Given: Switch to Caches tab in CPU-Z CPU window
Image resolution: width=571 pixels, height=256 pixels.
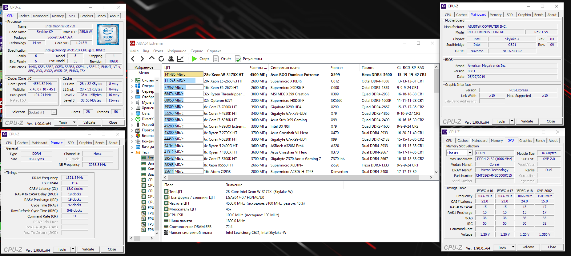Looking at the screenshot, I should click(x=24, y=16).
